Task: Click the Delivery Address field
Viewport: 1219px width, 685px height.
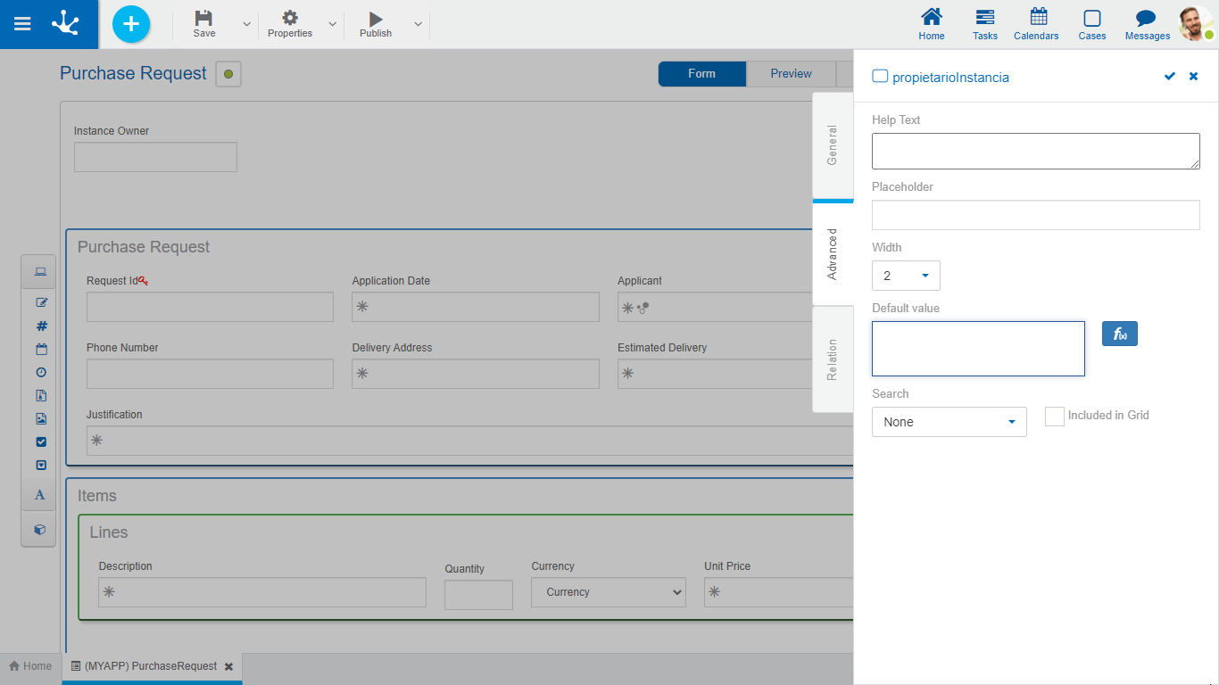Action: [476, 374]
